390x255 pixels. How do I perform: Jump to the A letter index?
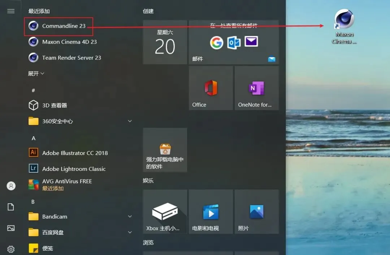[x=34, y=138]
